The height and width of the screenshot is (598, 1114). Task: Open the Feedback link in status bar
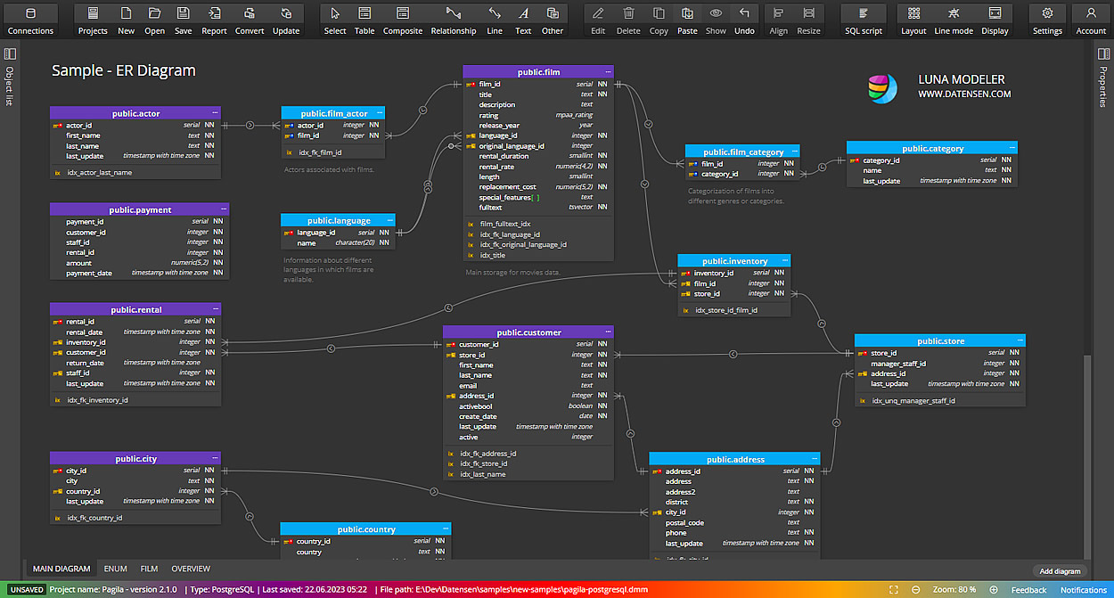tap(1028, 590)
